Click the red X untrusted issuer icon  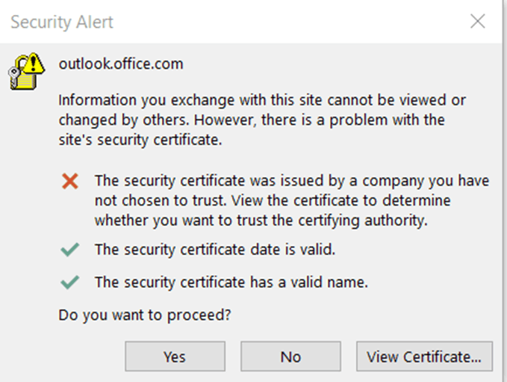[x=70, y=181]
